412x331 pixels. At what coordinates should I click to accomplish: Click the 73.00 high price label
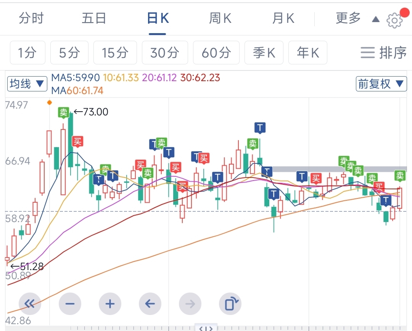click(91, 112)
